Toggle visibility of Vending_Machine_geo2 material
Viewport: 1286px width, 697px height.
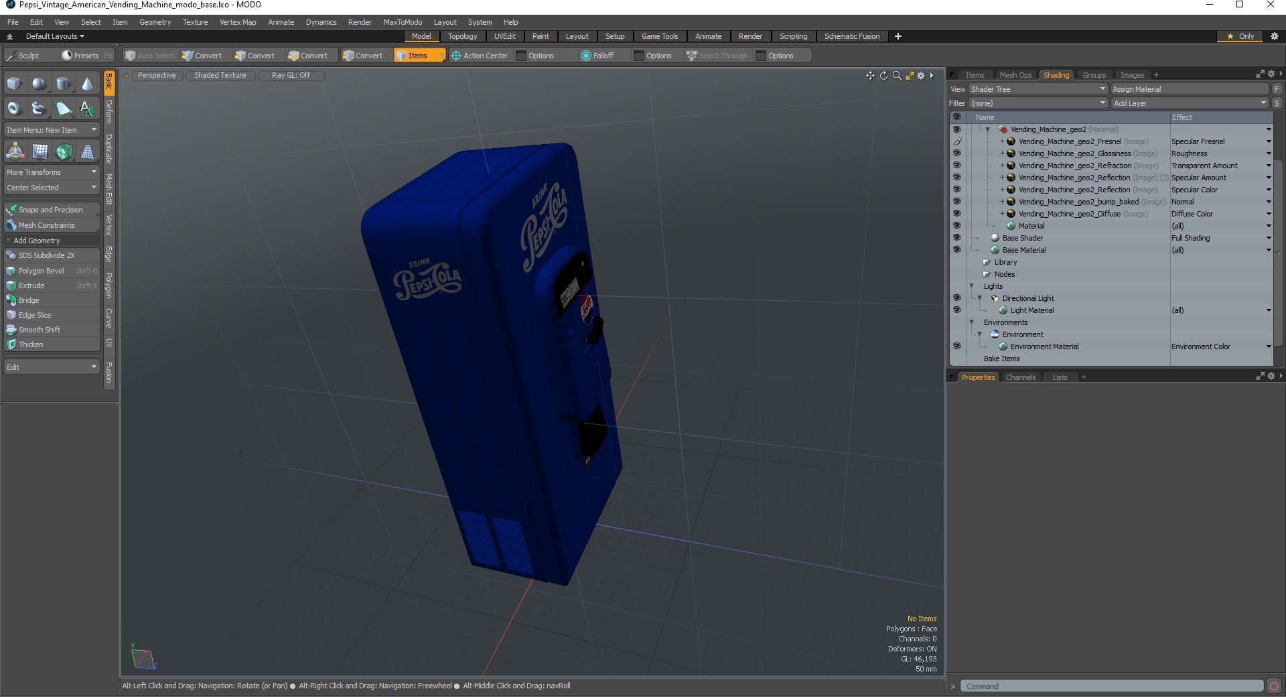(956, 129)
